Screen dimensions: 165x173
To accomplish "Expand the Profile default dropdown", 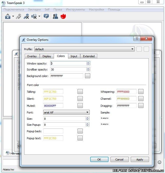I will point(84,49).
